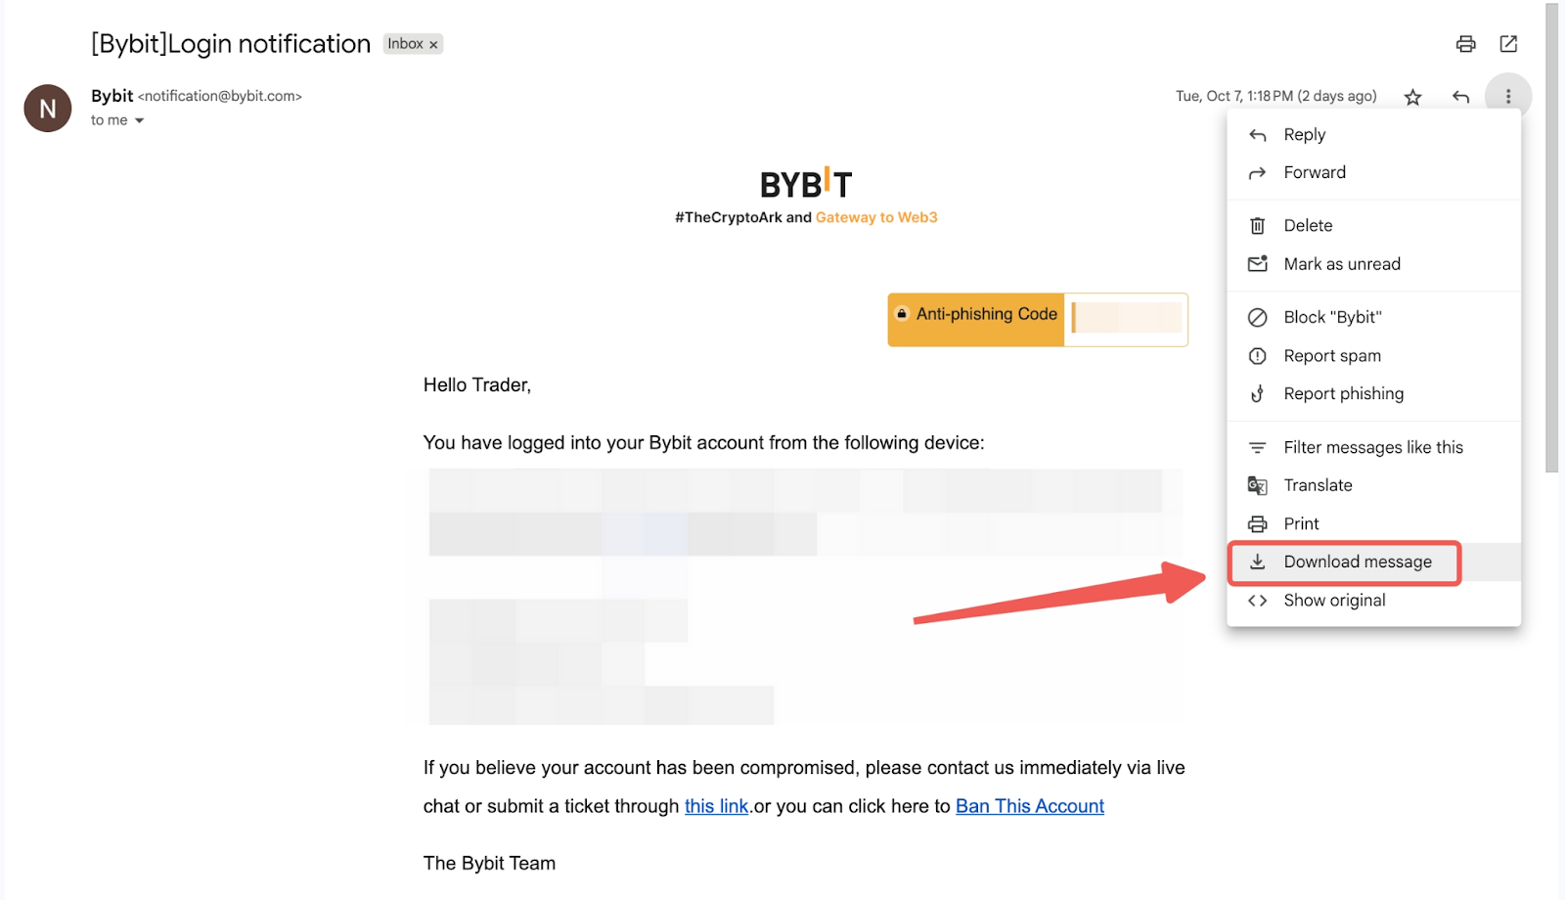Click the Anti-phishing Code field
Screen dimensions: 1565x900
(x=1127, y=318)
